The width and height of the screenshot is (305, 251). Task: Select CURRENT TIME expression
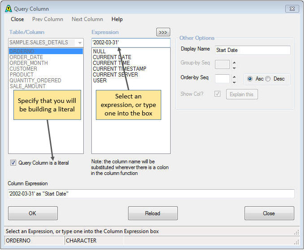[131, 63]
